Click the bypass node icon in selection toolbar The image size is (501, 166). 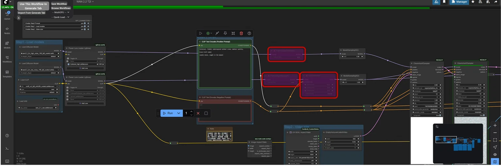217,33
